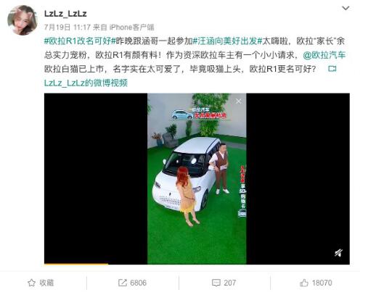
Task: Click the 7月19日 11:17 post timestamp
Action: coord(68,28)
